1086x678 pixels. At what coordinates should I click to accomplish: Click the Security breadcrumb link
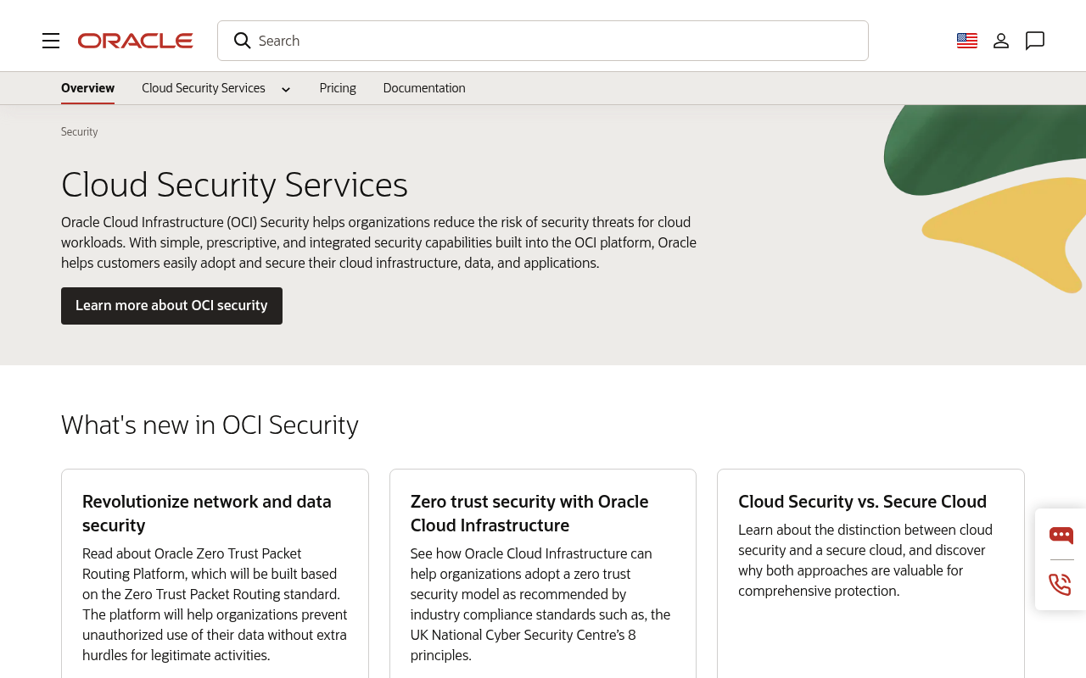coord(80,131)
